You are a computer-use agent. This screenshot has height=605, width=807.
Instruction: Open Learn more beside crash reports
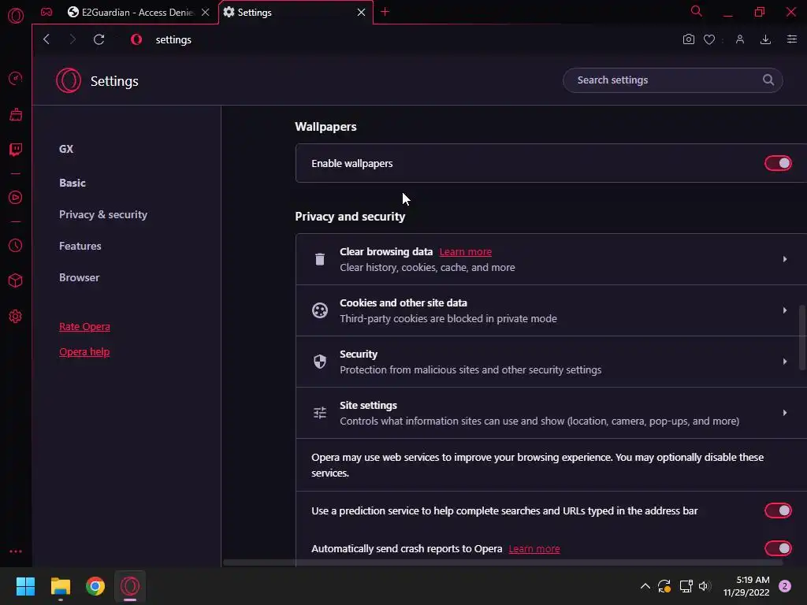pos(534,549)
